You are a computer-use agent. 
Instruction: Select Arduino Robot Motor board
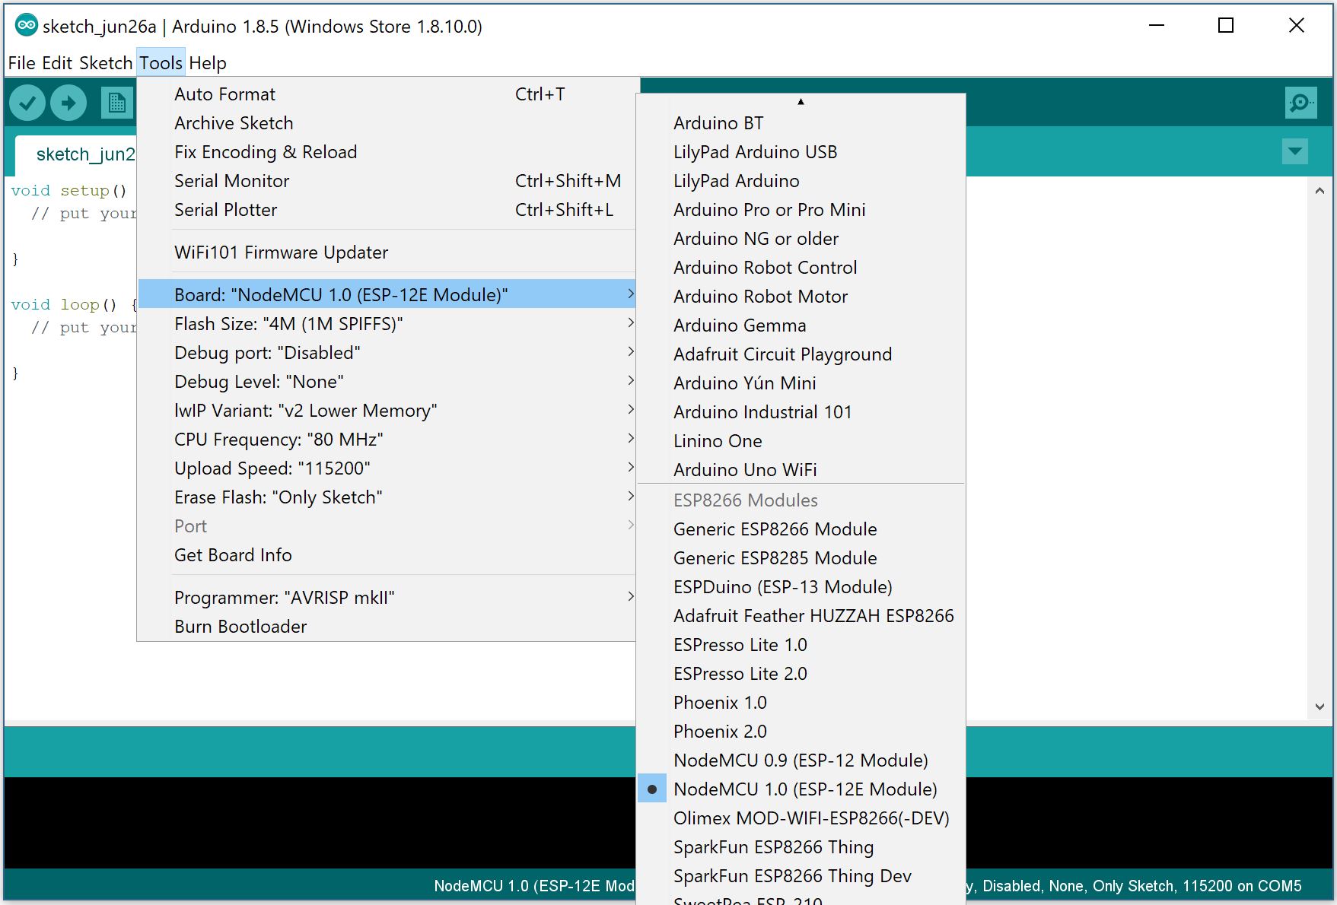(x=801, y=296)
